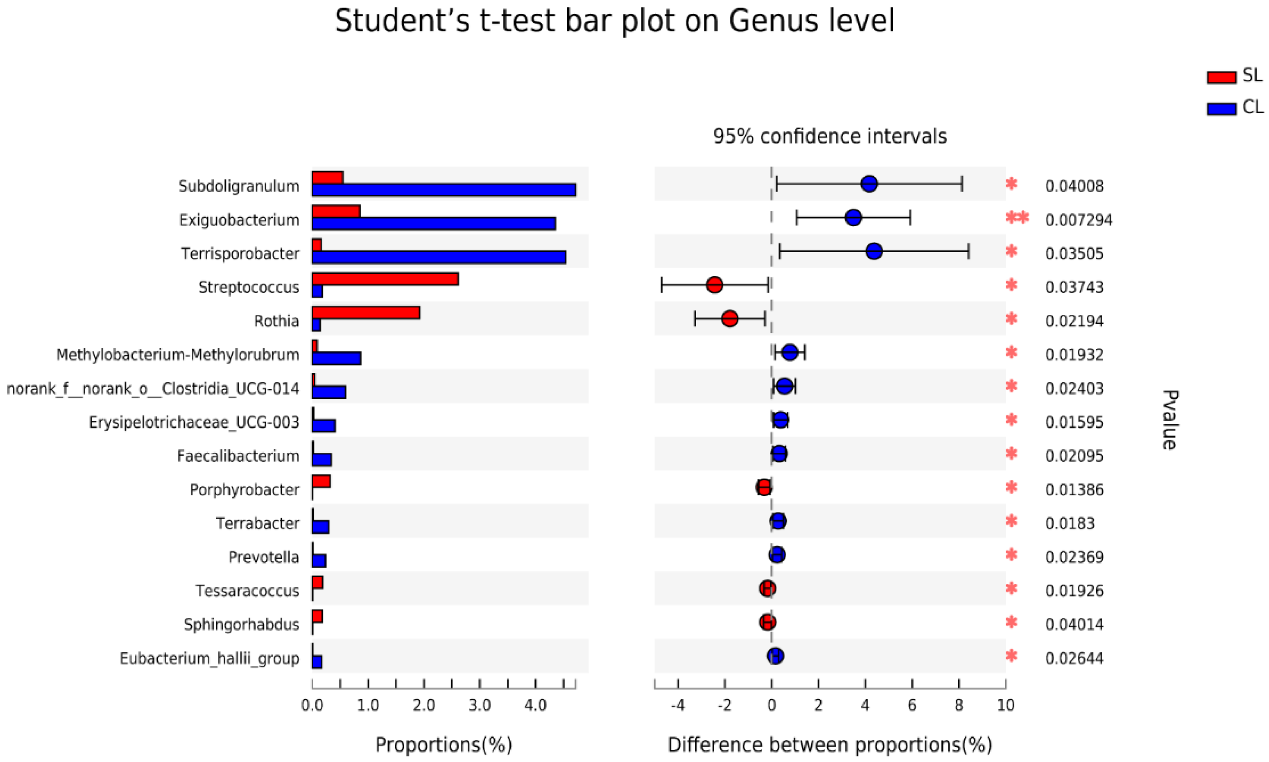The width and height of the screenshot is (1269, 762).
Task: Click the Terrisporobacter blue confidence interval dot
Action: pyautogui.click(x=874, y=252)
